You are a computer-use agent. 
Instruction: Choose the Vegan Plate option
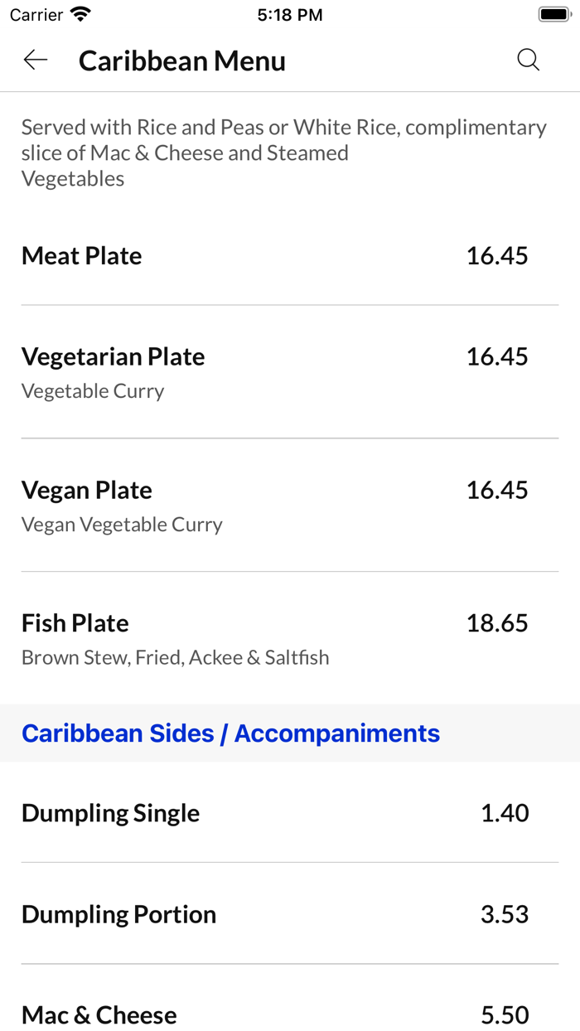[x=86, y=490]
